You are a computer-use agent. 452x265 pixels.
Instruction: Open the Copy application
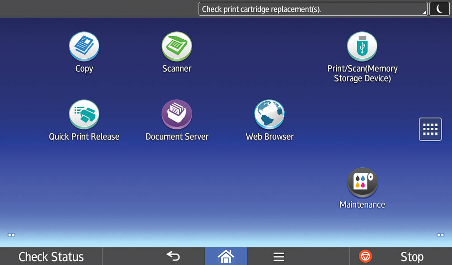(x=84, y=46)
